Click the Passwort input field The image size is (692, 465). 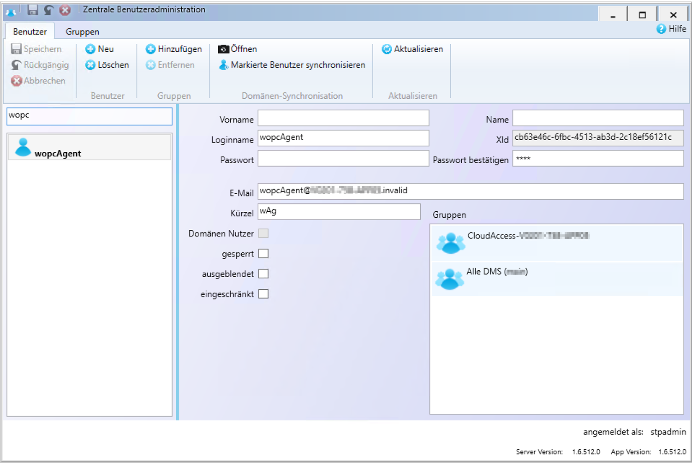pyautogui.click(x=343, y=158)
